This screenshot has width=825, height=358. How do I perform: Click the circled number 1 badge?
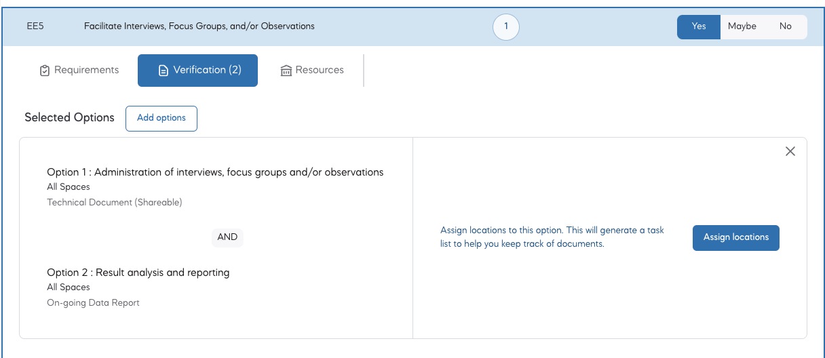[x=505, y=27]
